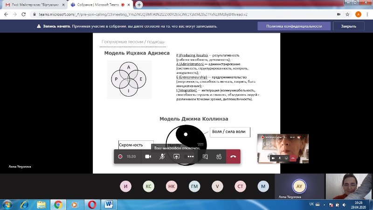Unmute the microphone in meeting toolbar
The height and width of the screenshot is (210, 373).
click(x=162, y=156)
